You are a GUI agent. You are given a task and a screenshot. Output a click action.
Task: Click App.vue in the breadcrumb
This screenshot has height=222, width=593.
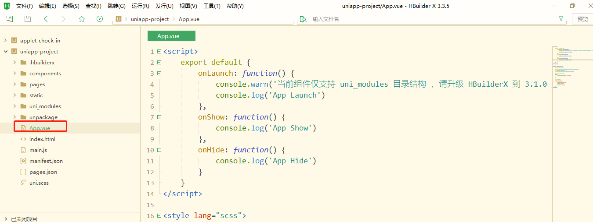(189, 19)
